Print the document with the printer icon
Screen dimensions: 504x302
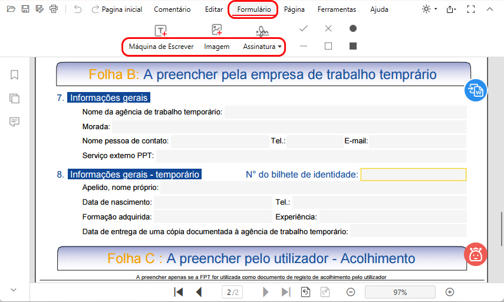tap(54, 9)
